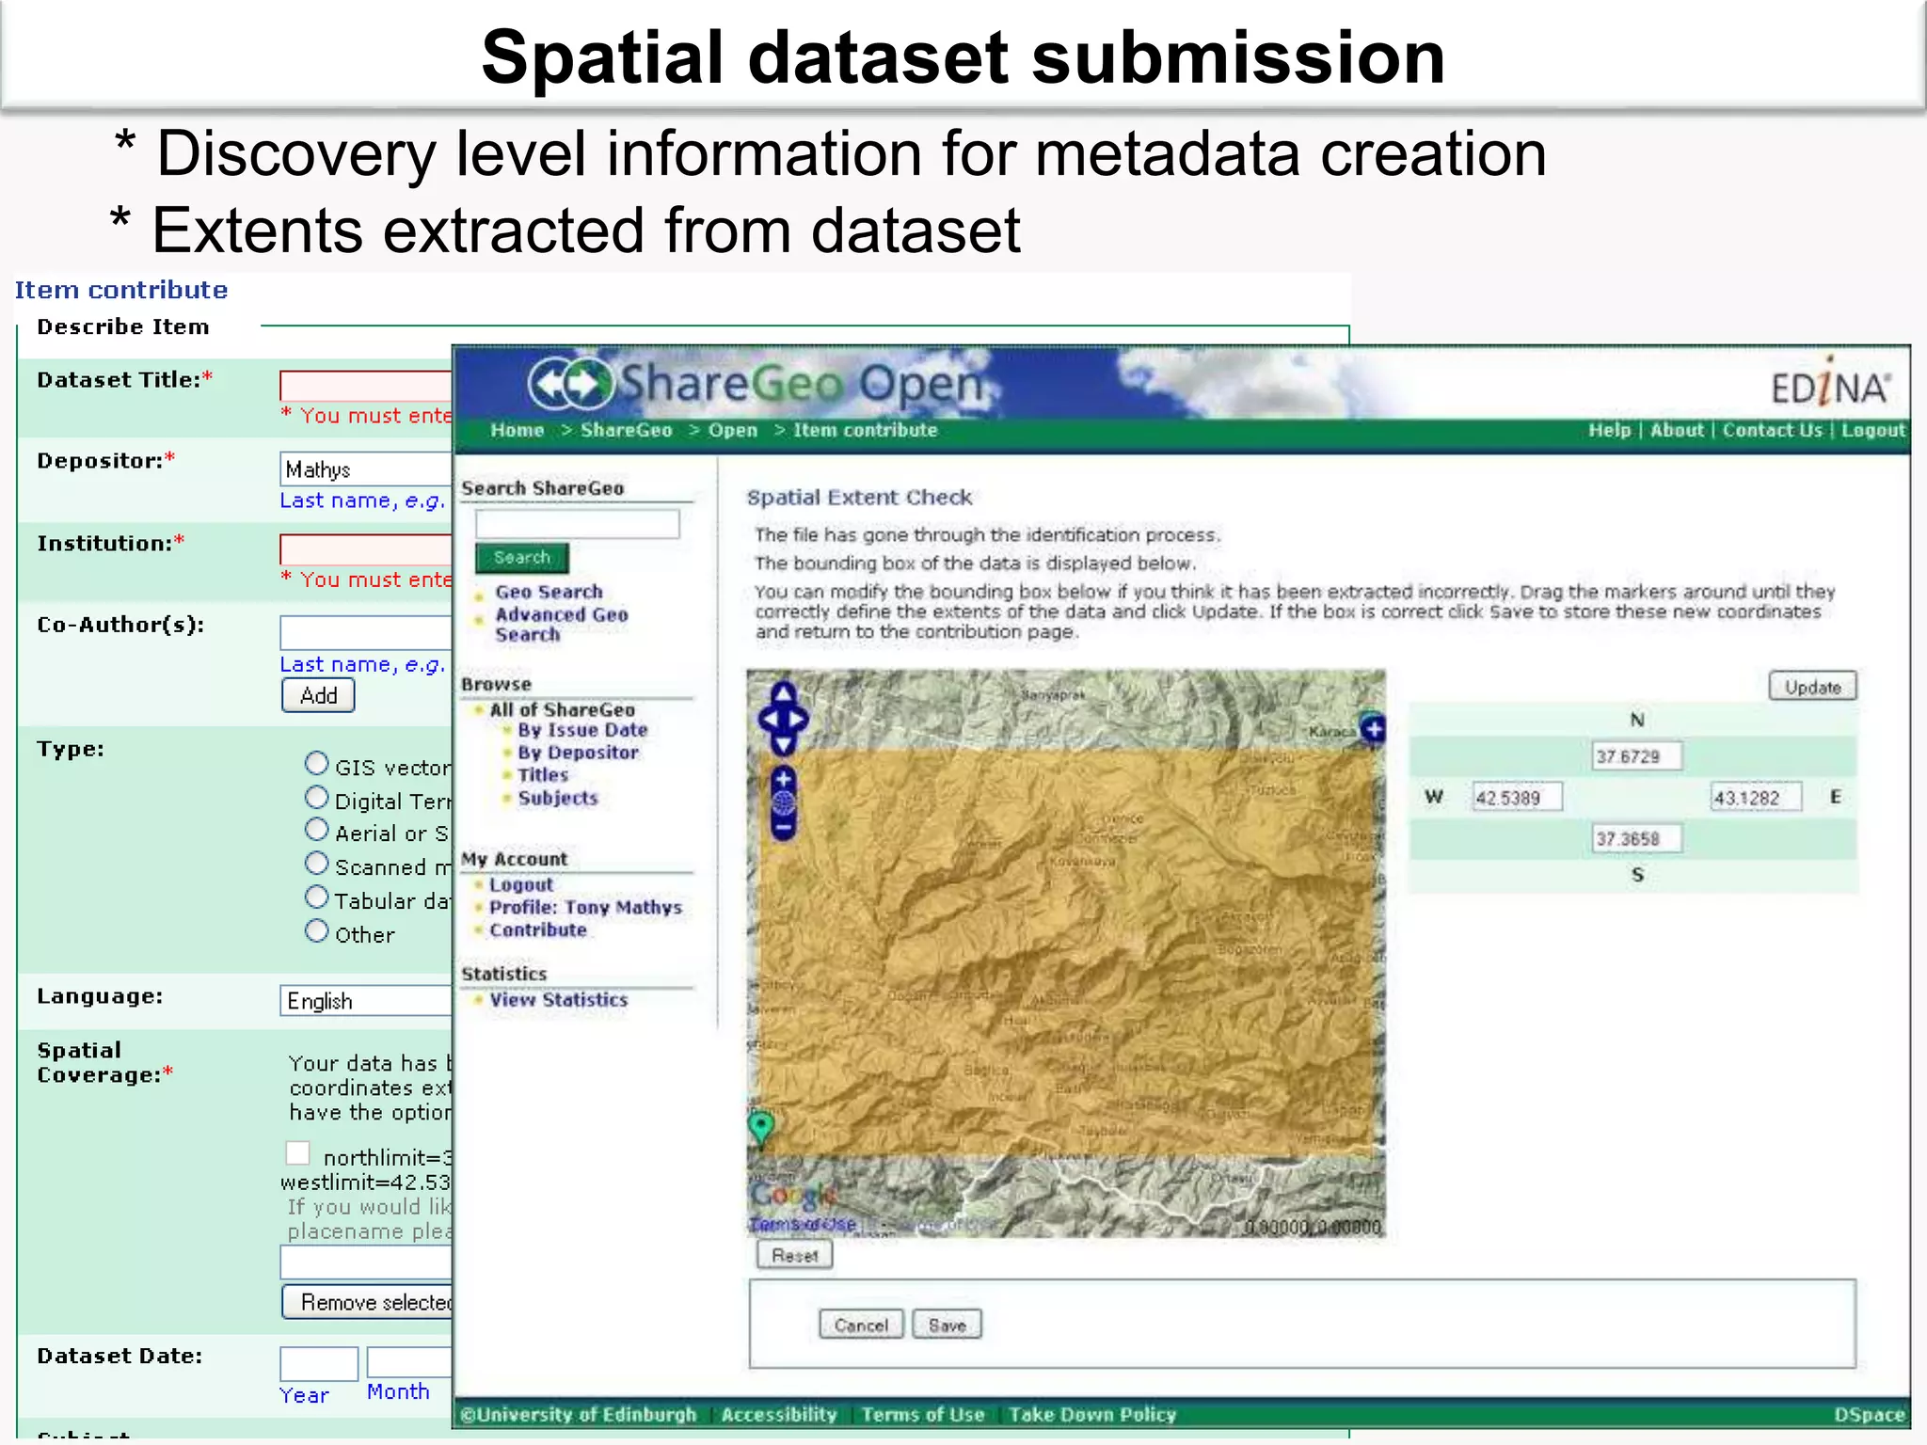The width and height of the screenshot is (1927, 1445).
Task: Tick the northlimit spatial coverage checkbox
Action: click(x=298, y=1152)
